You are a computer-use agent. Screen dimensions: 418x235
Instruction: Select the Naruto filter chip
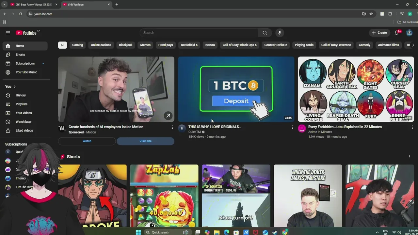[210, 45]
